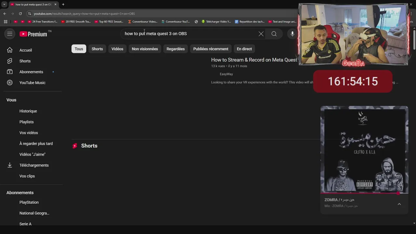The height and width of the screenshot is (234, 416).
Task: Close the "how to put meta quest 3" tab
Action: pyautogui.click(x=55, y=4)
